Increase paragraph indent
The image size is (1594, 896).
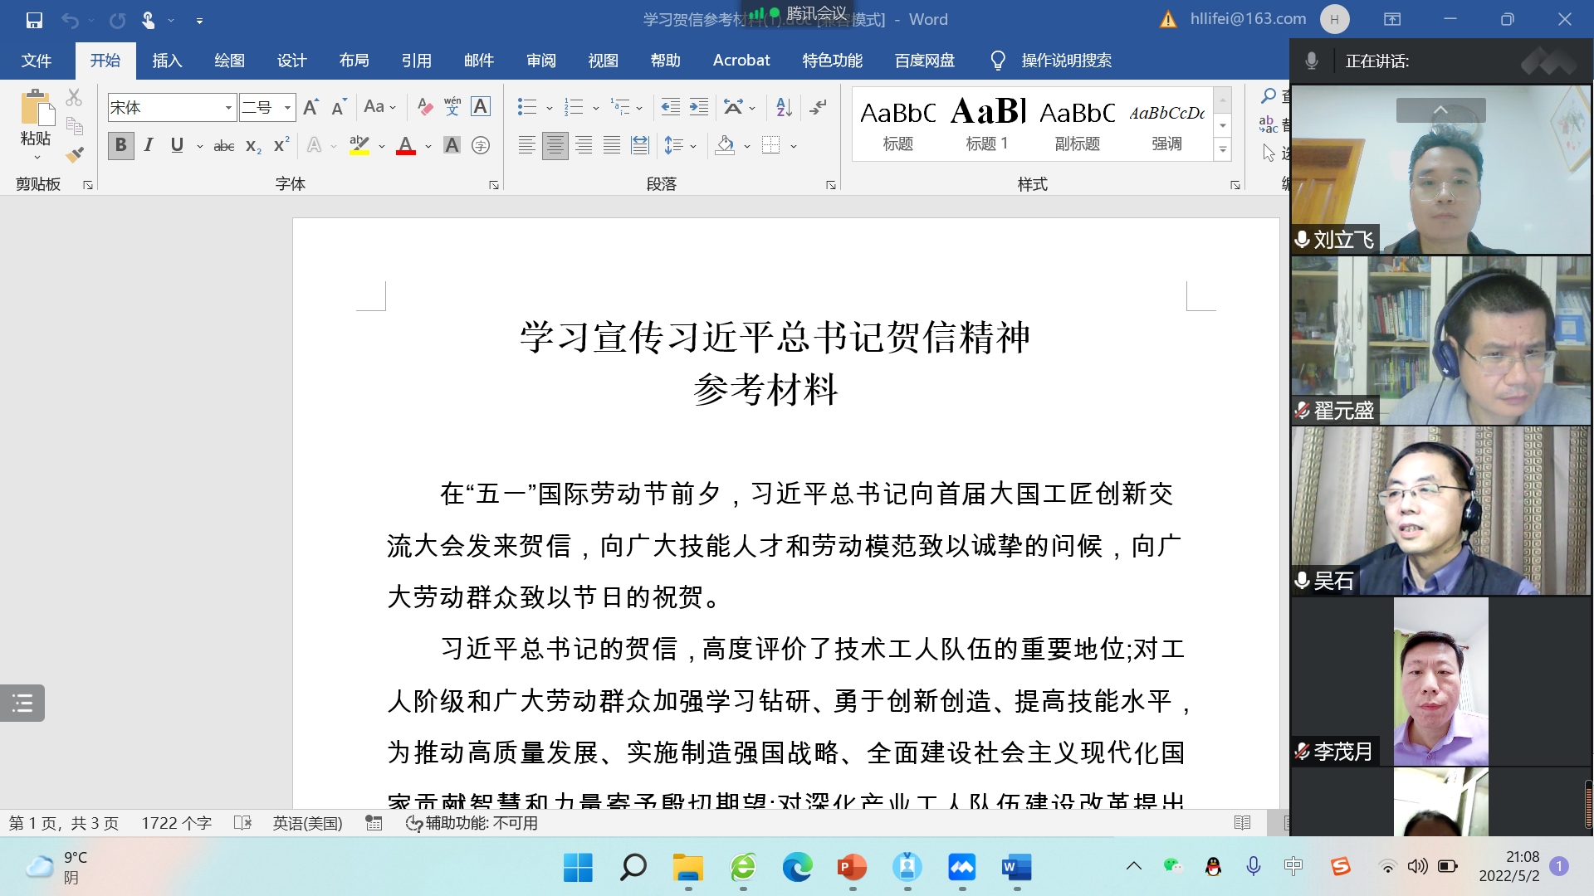pos(699,107)
